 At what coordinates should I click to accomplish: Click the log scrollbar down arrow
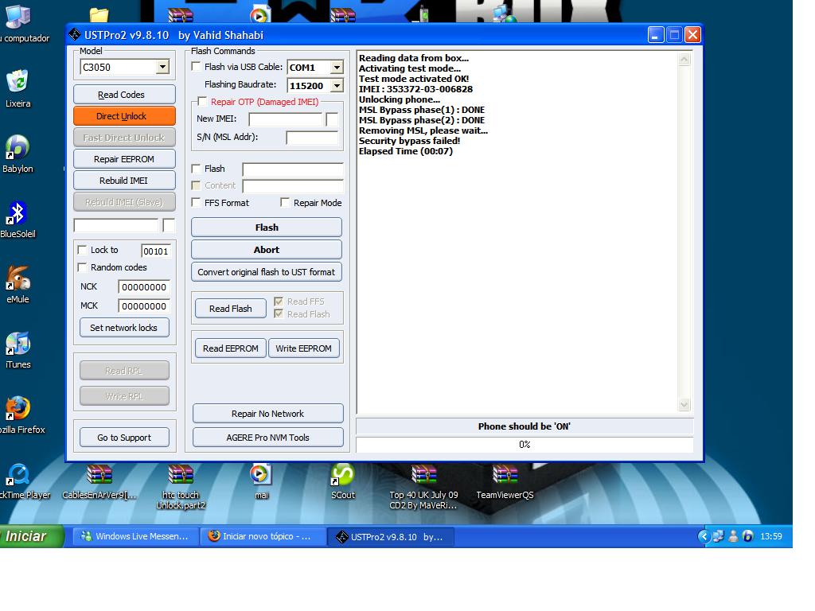(x=684, y=405)
